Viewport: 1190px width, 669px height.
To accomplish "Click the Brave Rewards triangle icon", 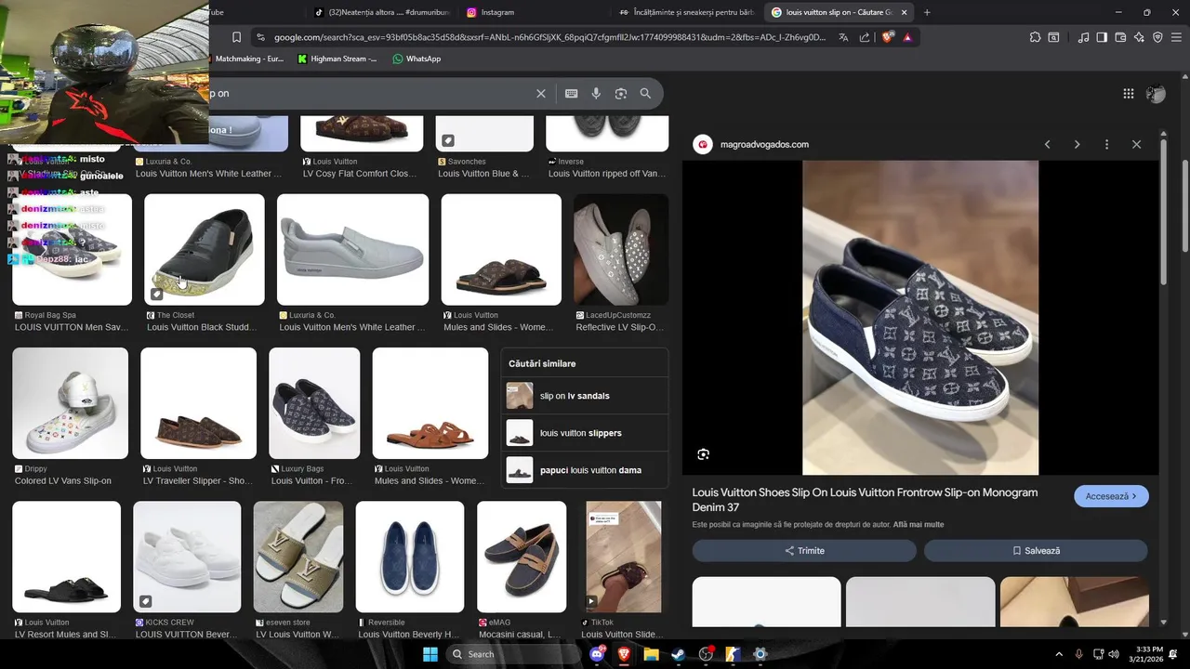I will click(907, 37).
